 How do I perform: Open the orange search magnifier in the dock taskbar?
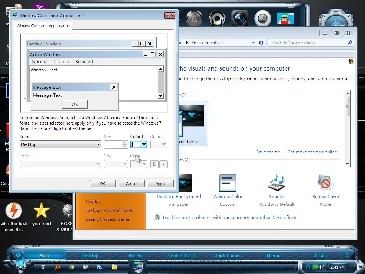[x=57, y=267]
